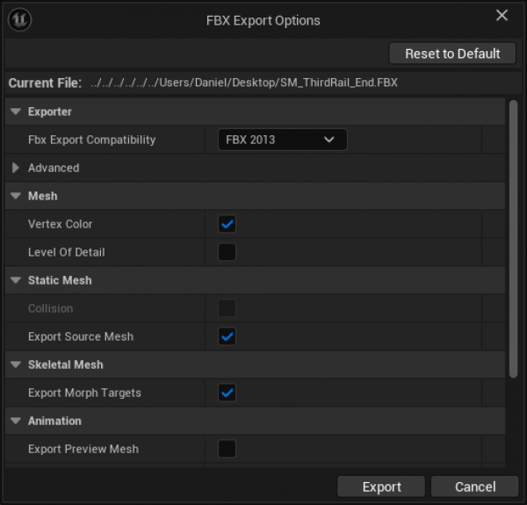The width and height of the screenshot is (527, 505).
Task: Click the Cancel button
Action: coord(475,487)
